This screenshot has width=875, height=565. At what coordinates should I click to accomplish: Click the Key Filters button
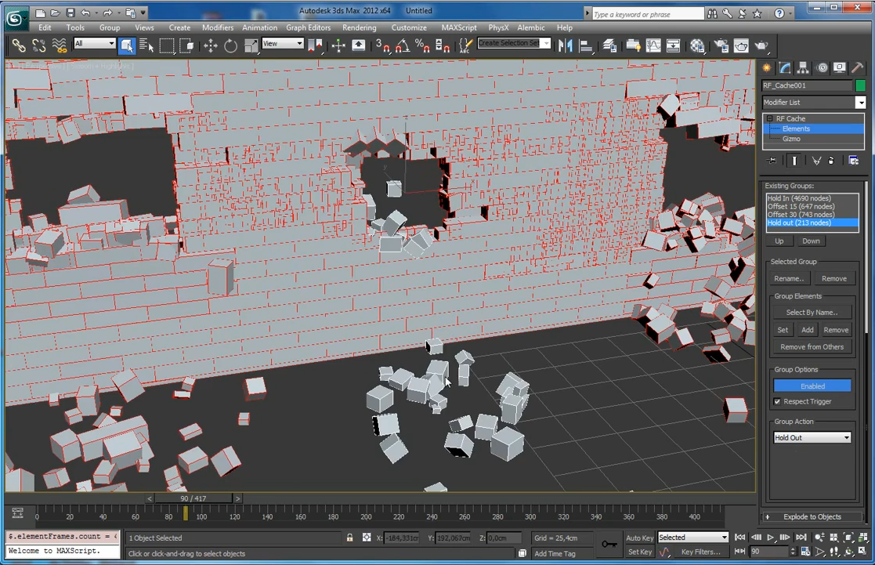coord(700,552)
